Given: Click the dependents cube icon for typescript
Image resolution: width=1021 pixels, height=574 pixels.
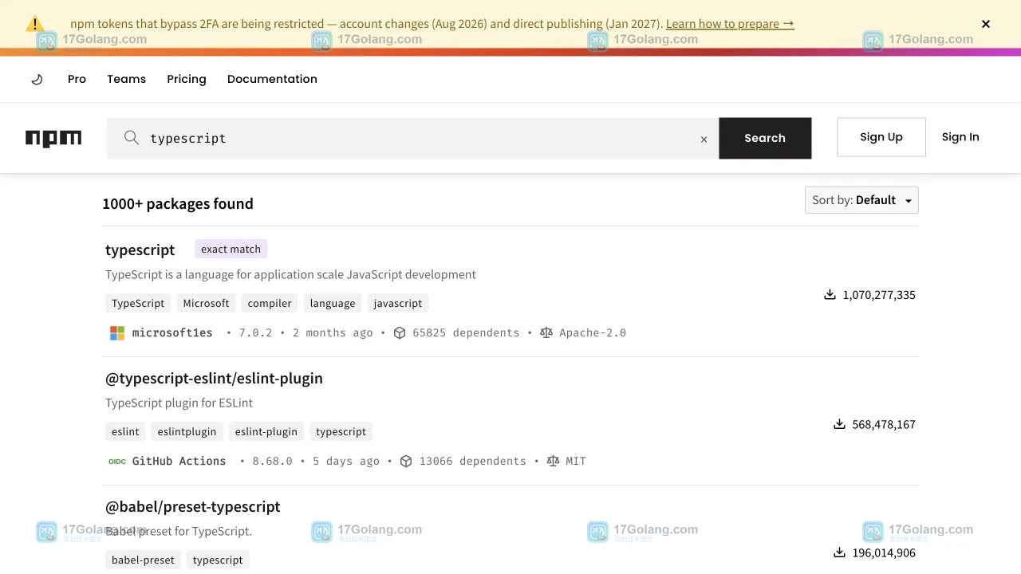Looking at the screenshot, I should click(x=400, y=333).
